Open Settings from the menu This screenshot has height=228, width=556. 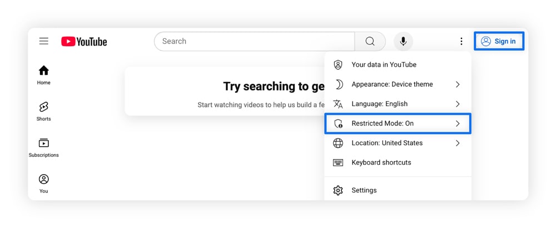pos(398,190)
